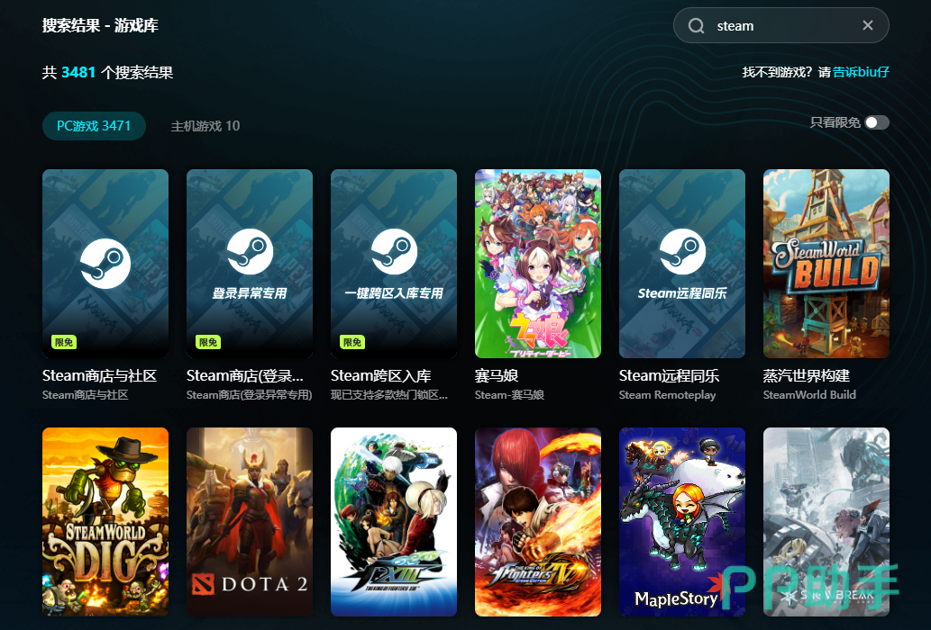Switch to the 主机游戏 10 tab
Image resolution: width=931 pixels, height=630 pixels.
point(205,126)
